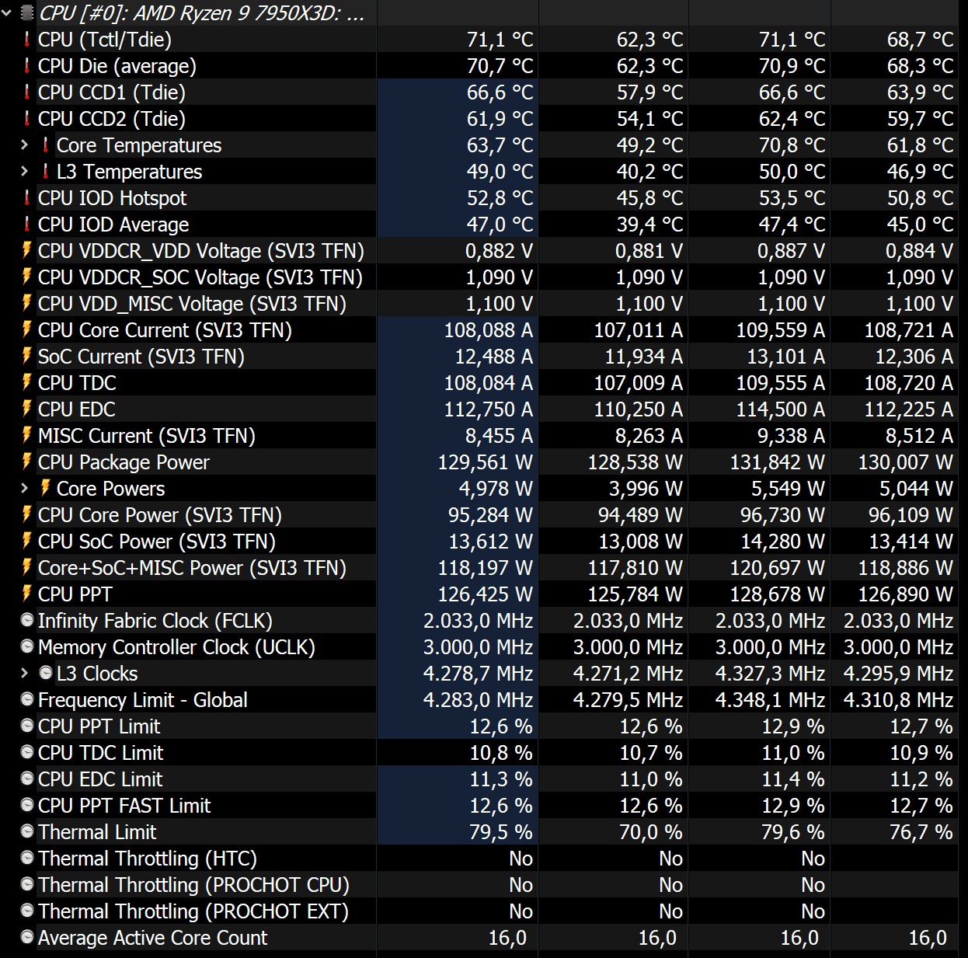
Task: Click the thermometer icon beside CPU CCD1 (Tdie)
Action: [x=27, y=92]
